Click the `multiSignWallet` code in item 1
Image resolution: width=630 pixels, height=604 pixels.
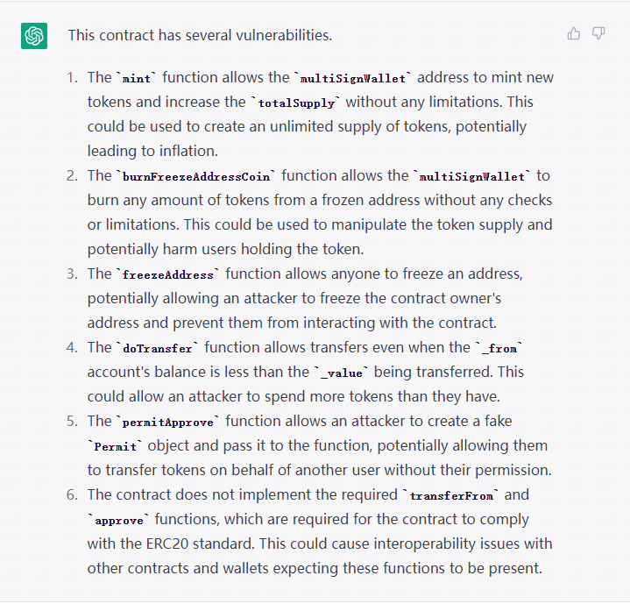[x=353, y=78]
